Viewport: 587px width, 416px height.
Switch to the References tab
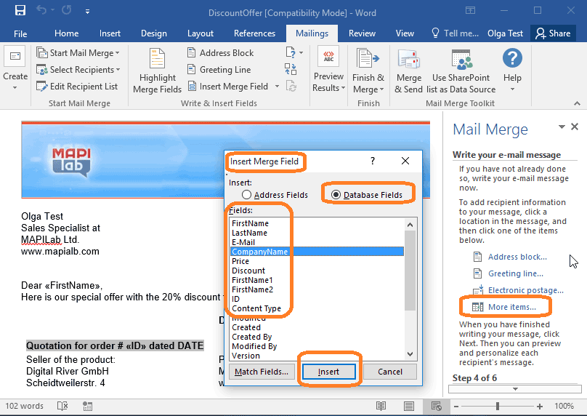[x=254, y=33]
